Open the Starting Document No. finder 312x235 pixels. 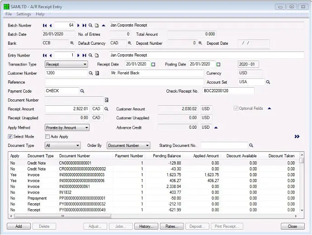(251, 146)
